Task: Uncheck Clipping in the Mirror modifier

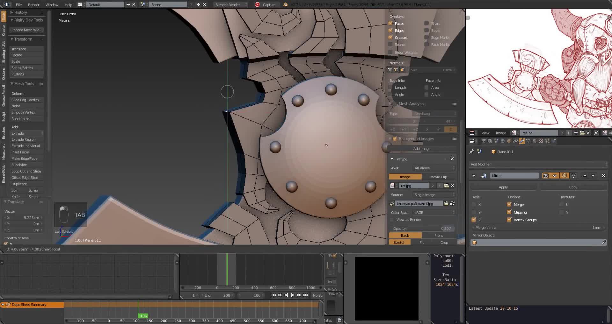Action: [x=509, y=212]
